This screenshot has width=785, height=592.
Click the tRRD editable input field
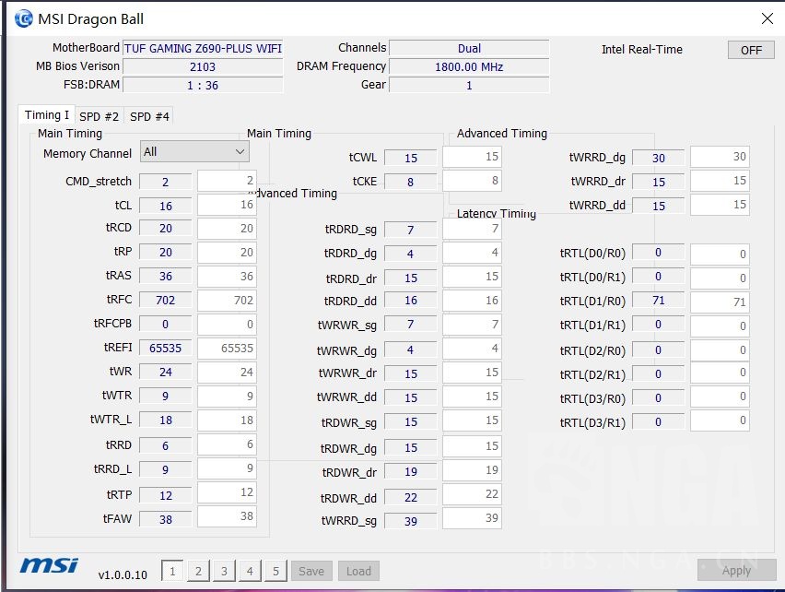227,444
